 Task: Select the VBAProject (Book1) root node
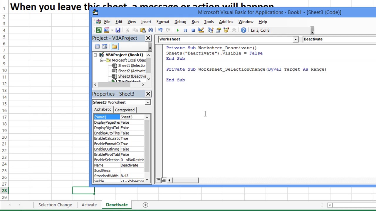pyautogui.click(x=124, y=55)
